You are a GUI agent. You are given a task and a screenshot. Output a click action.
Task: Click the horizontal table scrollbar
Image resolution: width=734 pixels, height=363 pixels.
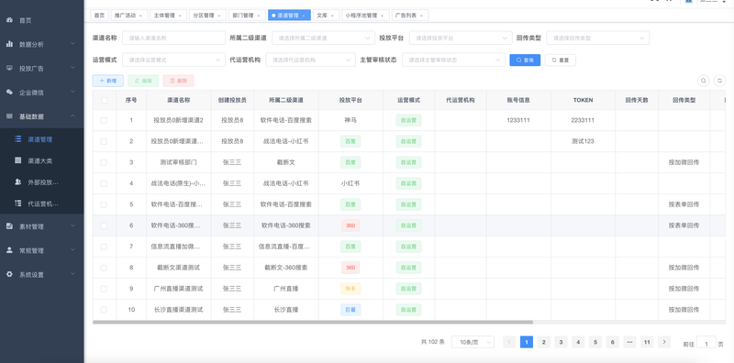[x=313, y=323]
